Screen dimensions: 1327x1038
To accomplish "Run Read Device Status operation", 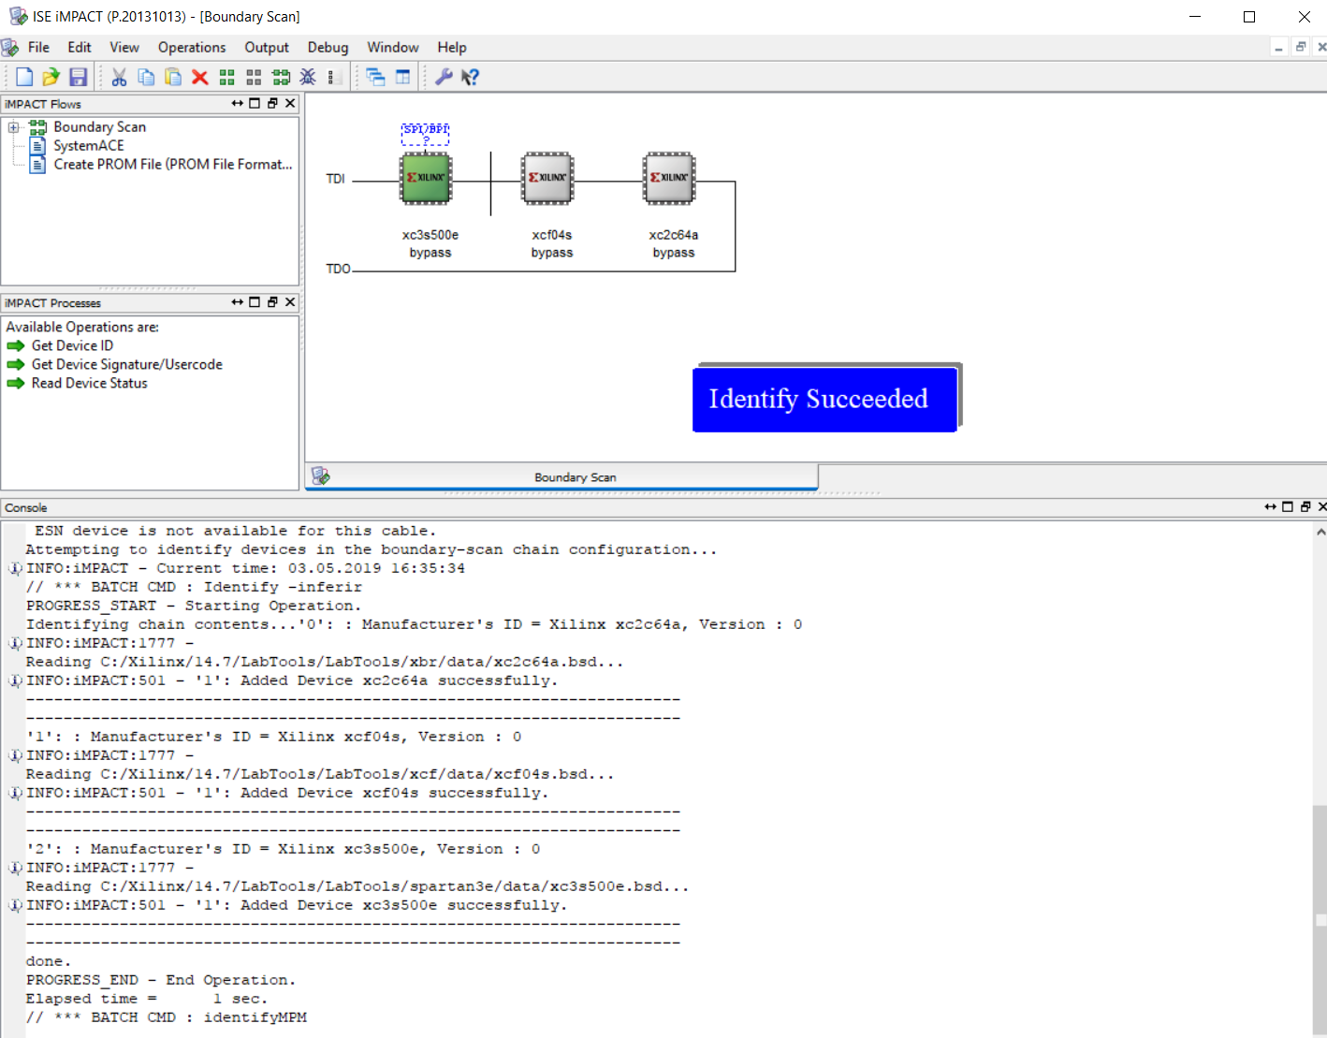I will 89,384.
